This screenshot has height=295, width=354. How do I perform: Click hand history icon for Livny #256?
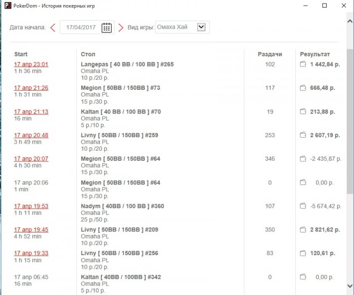coord(303,254)
